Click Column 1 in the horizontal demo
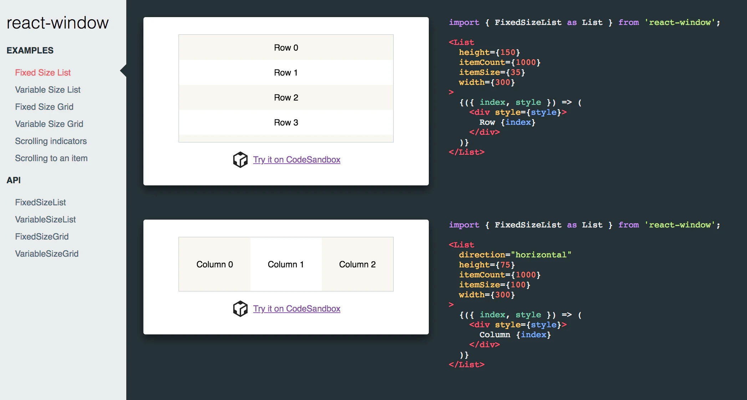Image resolution: width=747 pixels, height=400 pixels. pos(286,264)
